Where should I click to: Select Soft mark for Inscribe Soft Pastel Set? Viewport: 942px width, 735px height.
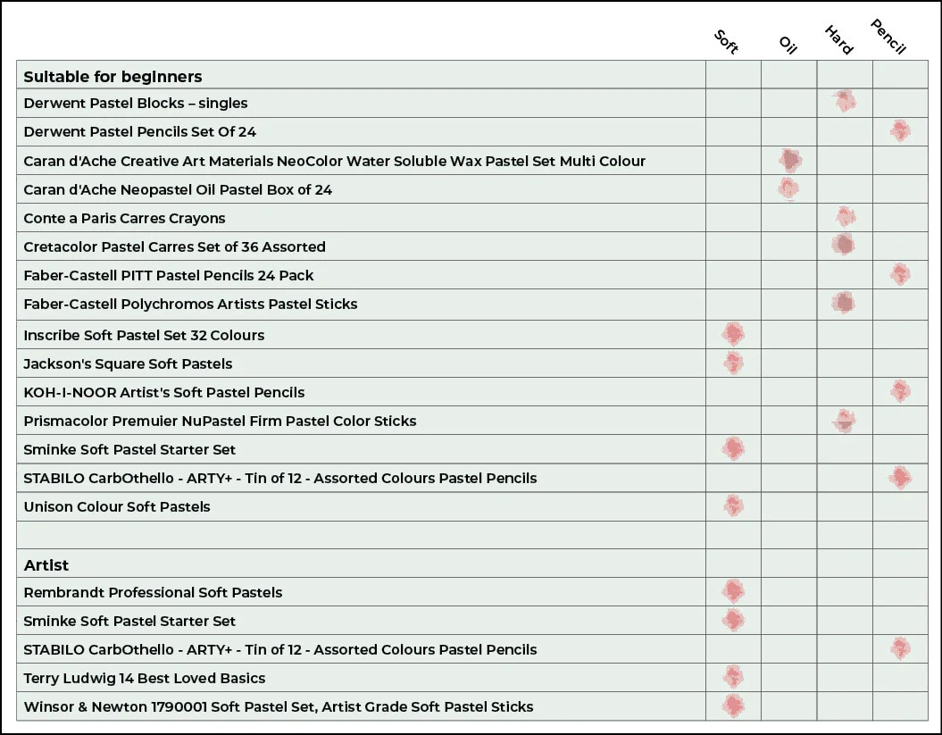pos(733,335)
